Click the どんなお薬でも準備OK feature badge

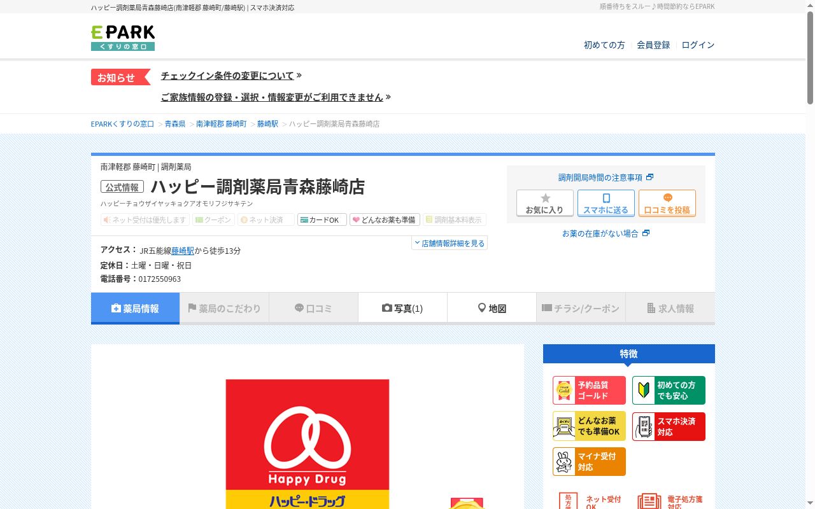(589, 426)
